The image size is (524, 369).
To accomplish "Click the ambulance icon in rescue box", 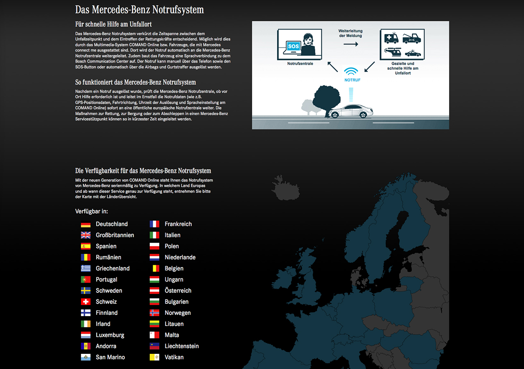I will [391, 38].
